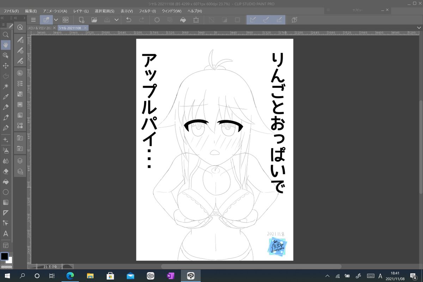Select the Pen tool
This screenshot has width=423, height=282.
[x=6, y=107]
